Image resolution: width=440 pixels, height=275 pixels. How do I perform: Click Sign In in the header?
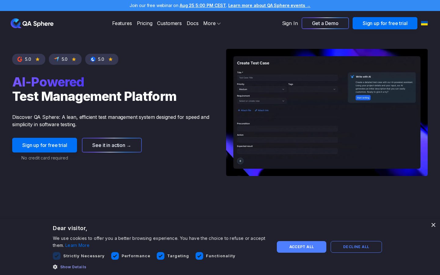pyautogui.click(x=290, y=23)
